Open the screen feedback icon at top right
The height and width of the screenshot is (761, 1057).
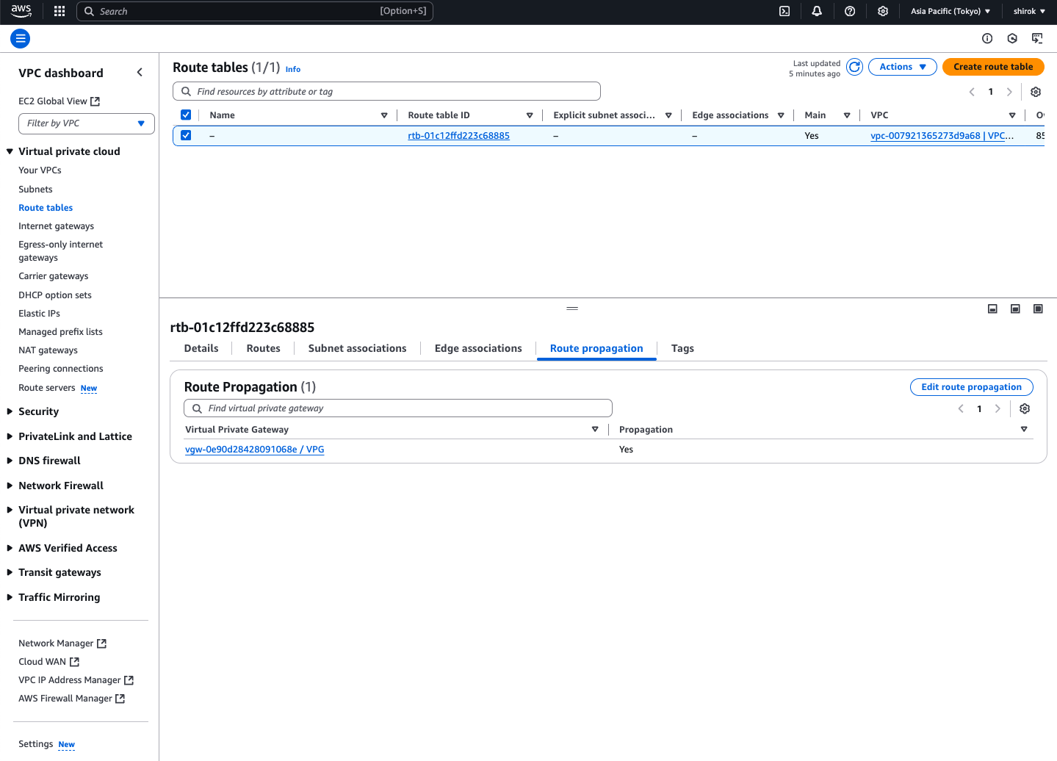pos(1037,38)
